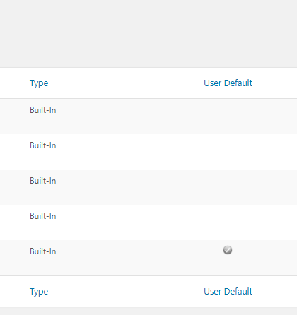Select Built-In text in the fourth row
The height and width of the screenshot is (315, 297).
pyautogui.click(x=43, y=216)
